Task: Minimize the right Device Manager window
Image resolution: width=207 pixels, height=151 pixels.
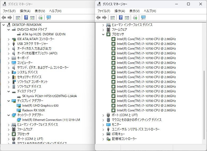Action: tap(177, 4)
